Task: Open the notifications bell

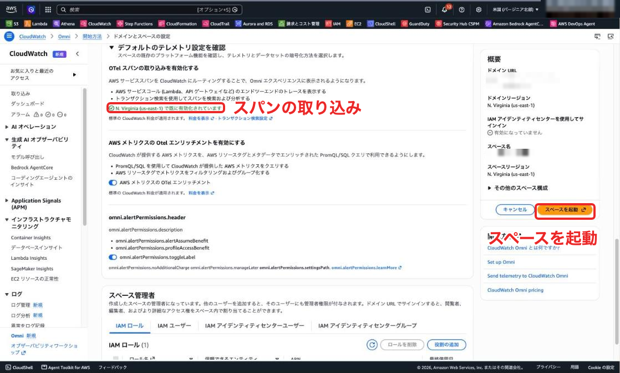Action: pos(444,9)
